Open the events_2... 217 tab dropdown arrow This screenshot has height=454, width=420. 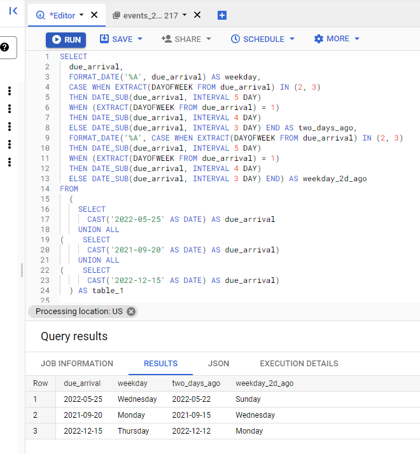pos(185,15)
